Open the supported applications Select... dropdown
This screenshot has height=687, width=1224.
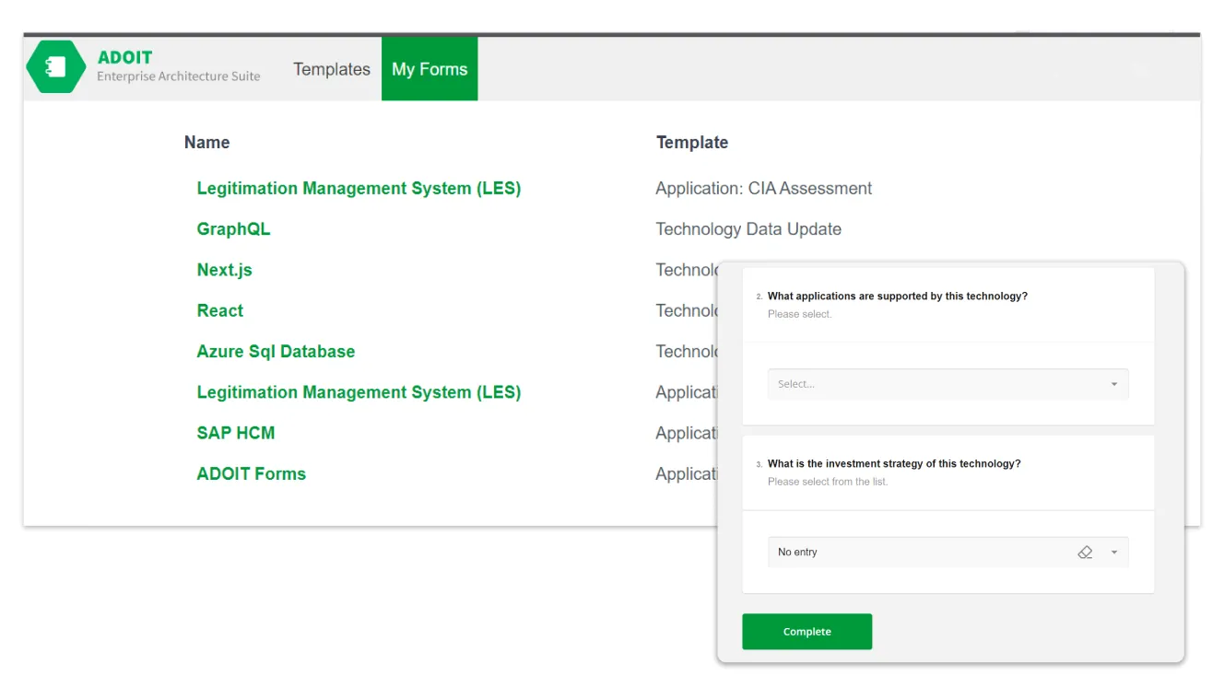[947, 384]
